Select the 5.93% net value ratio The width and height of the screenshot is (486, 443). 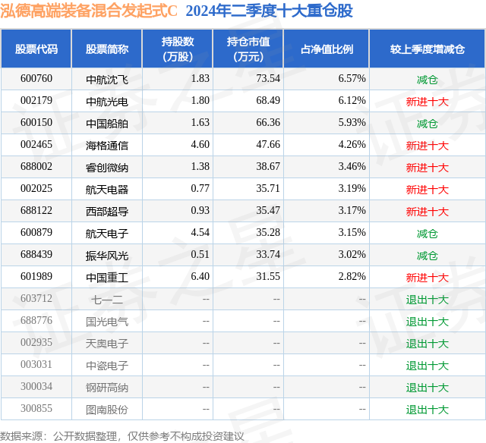click(352, 122)
